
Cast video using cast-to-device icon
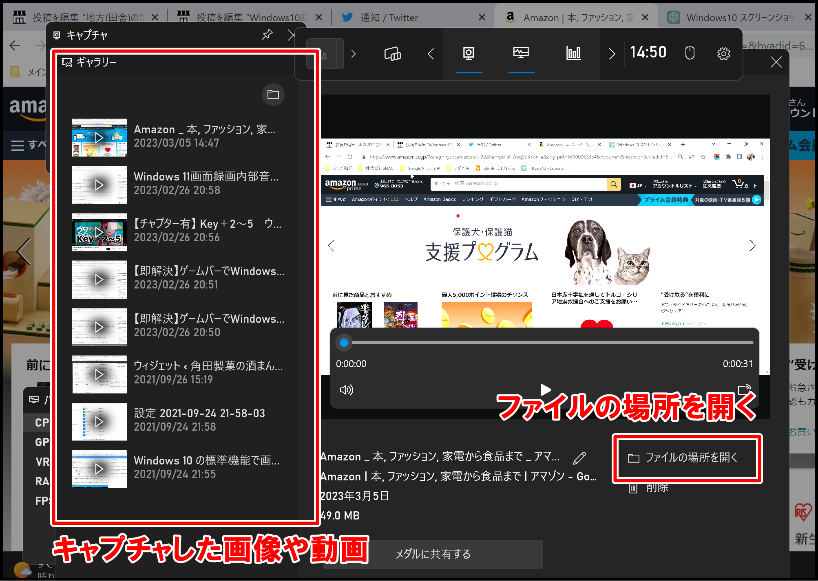(745, 390)
